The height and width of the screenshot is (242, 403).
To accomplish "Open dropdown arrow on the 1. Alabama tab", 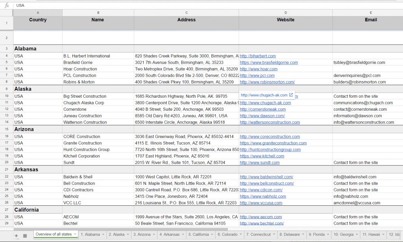I will [103, 235].
